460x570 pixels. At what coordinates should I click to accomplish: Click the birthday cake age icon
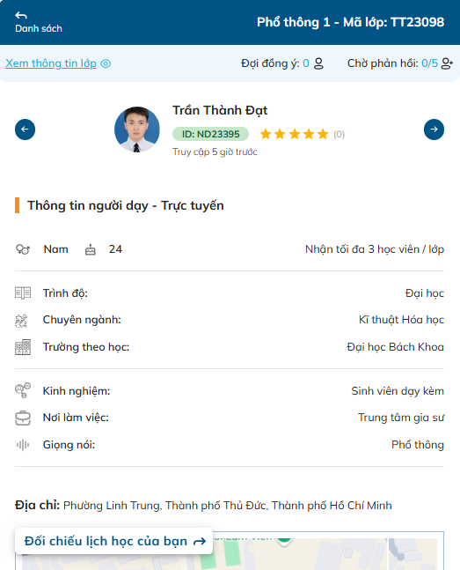coord(91,249)
